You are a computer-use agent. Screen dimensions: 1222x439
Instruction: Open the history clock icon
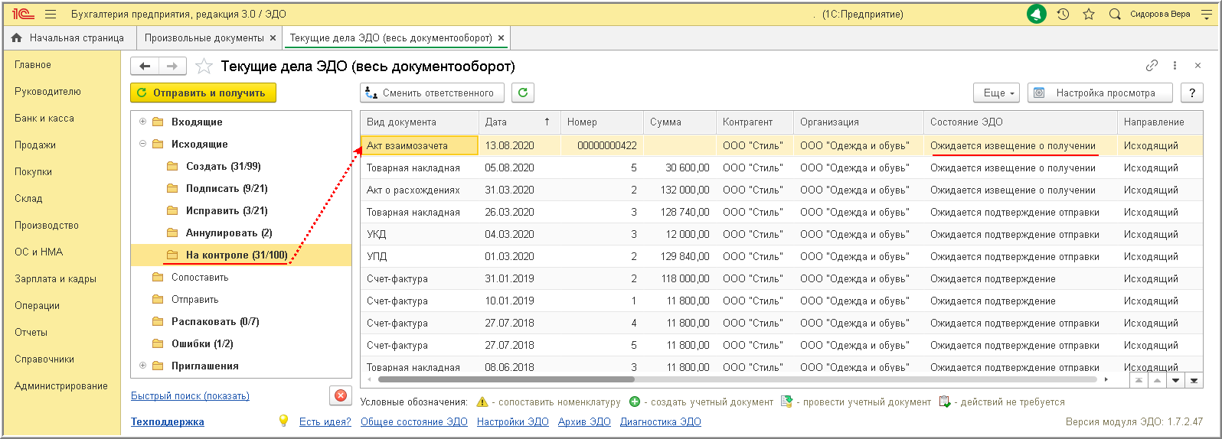[x=1063, y=15]
